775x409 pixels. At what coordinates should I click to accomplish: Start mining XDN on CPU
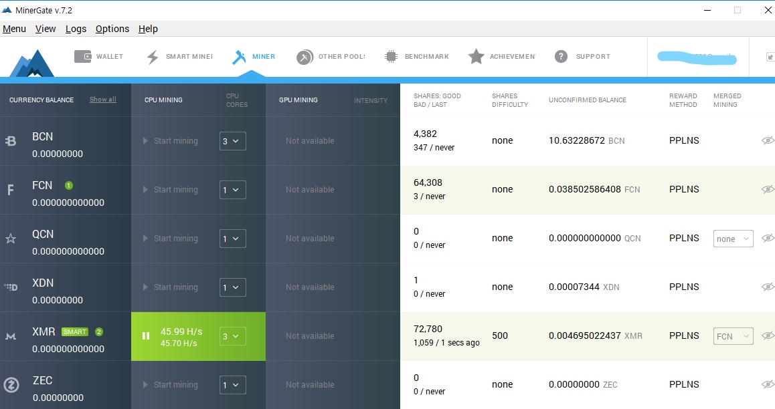tap(171, 287)
